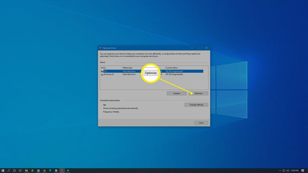308x173 pixels.
Task: Open File Explorer from the taskbar
Action: pos(27,171)
